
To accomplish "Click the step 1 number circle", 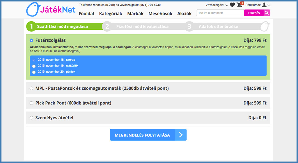I will (31, 26).
